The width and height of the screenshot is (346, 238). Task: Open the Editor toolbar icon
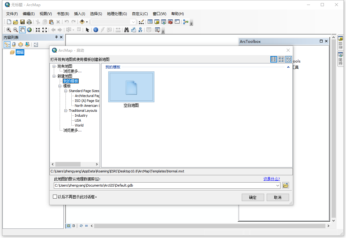pos(141,22)
